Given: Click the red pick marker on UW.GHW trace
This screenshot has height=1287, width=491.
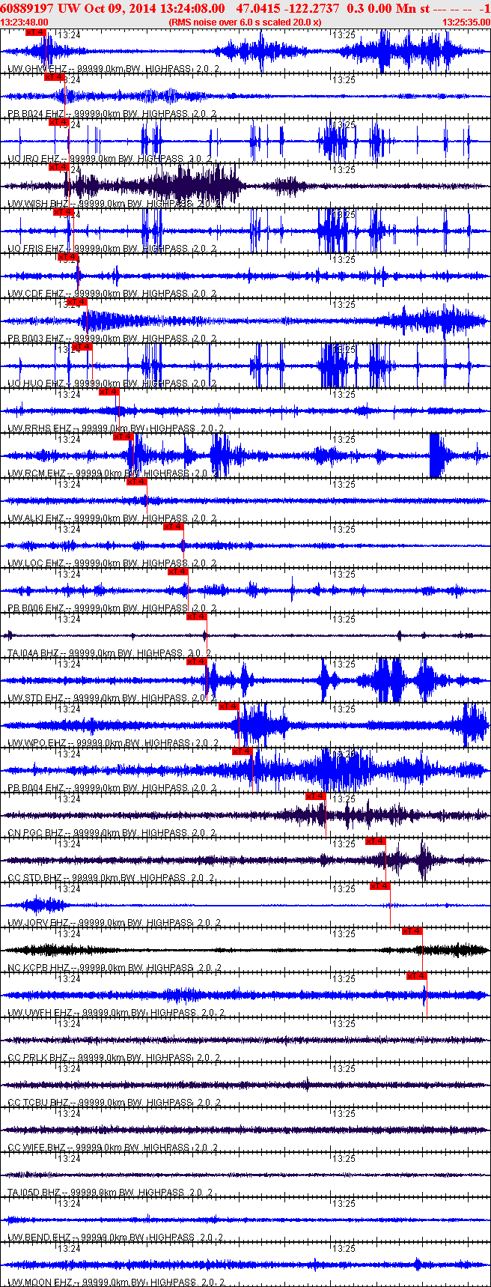Looking at the screenshot, I should (35, 32).
